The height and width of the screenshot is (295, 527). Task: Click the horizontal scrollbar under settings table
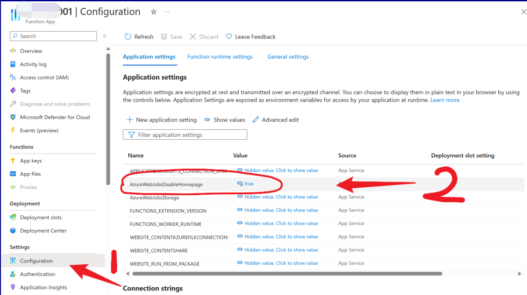pos(264,273)
